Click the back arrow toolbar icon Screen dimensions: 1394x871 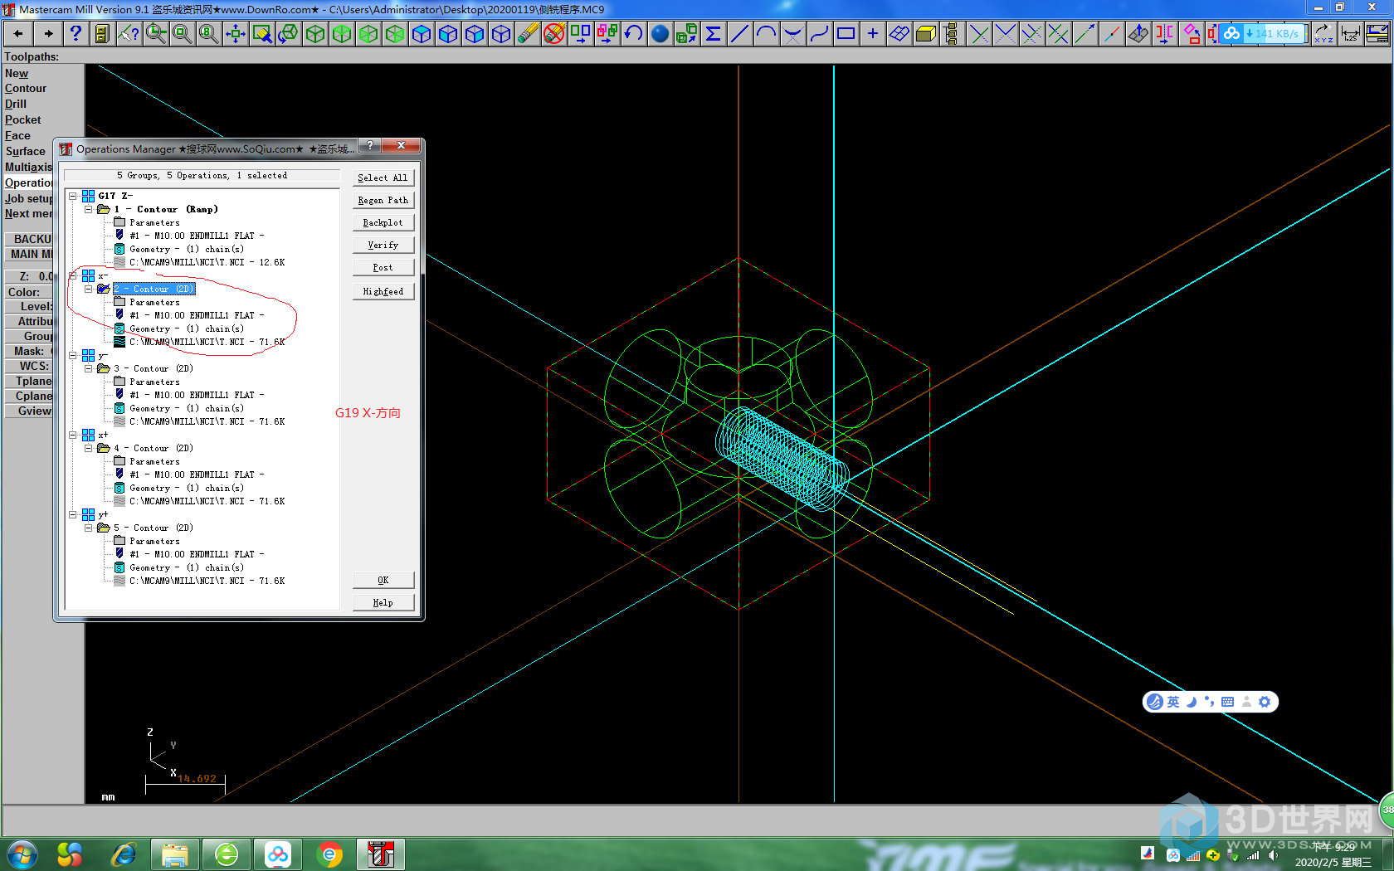pyautogui.click(x=18, y=33)
